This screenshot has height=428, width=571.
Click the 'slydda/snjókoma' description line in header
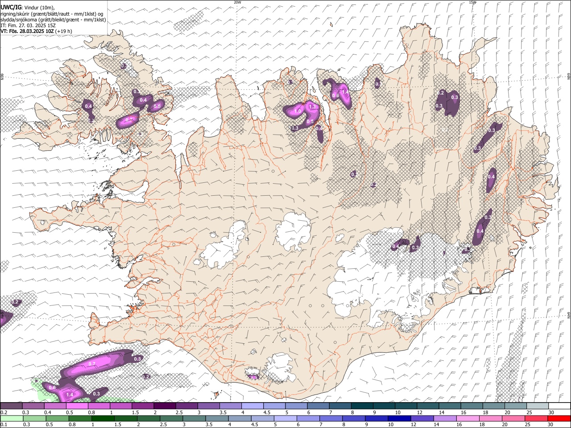point(53,20)
